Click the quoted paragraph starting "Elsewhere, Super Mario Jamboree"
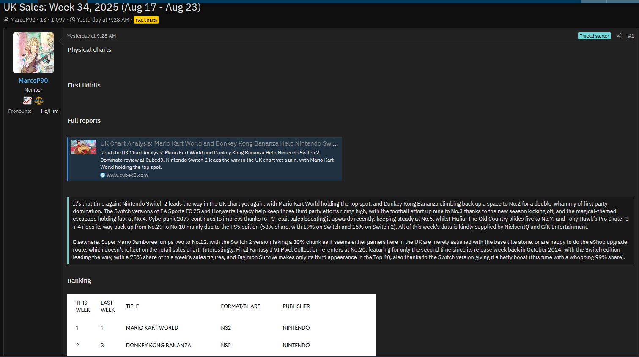 tap(349, 250)
